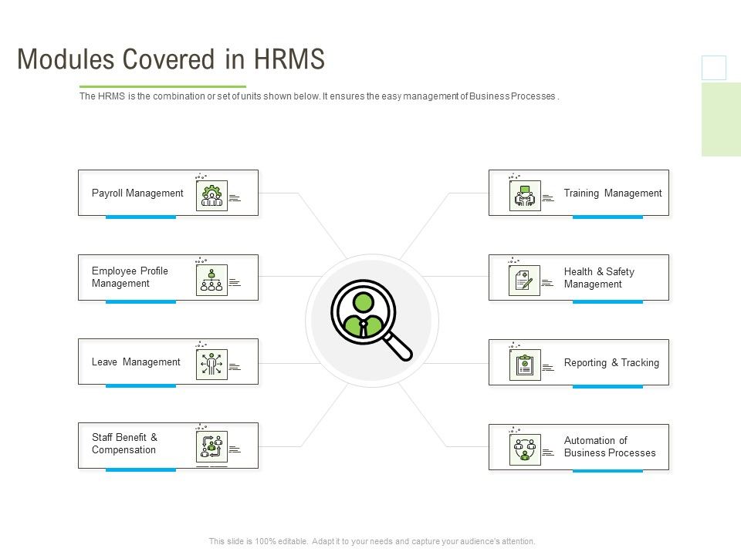Click the Automation of Business Processes icon
The width and height of the screenshot is (741, 555).
525,449
